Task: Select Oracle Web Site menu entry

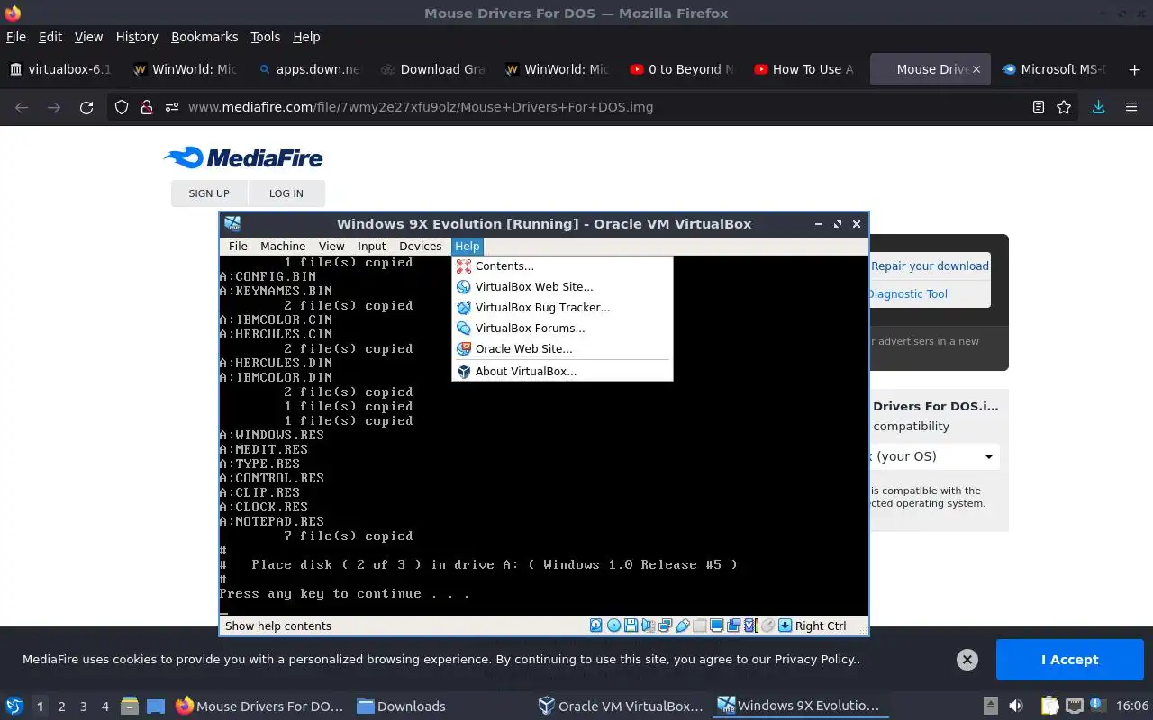Action: pos(562,349)
